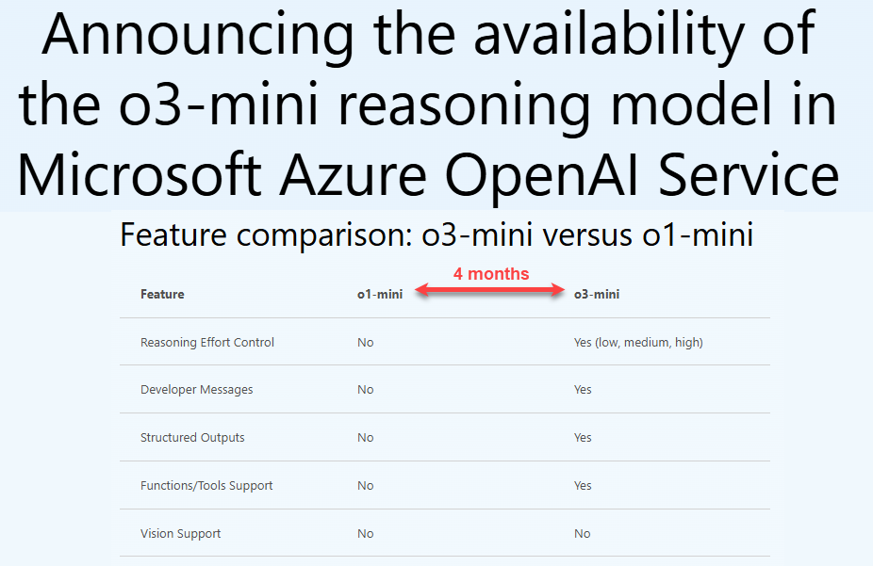This screenshot has height=566, width=873.
Task: Select the 'Reasoning Effort Control' row label
Action: coord(207,343)
